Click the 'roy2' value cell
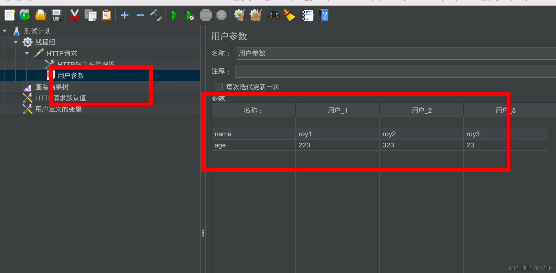 click(421, 134)
